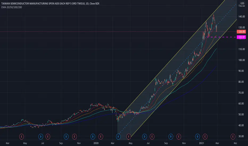The height and width of the screenshot is (146, 248).
Task: Select the EMA 20/50/100/200 indicator label
Action: click(11, 7)
